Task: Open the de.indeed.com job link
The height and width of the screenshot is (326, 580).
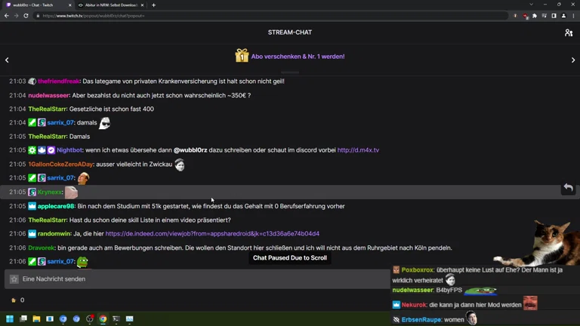Action: tap(212, 234)
